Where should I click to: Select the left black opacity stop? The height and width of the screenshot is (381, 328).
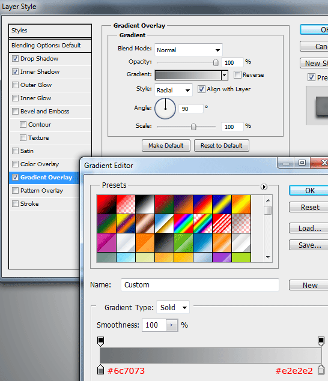click(100, 341)
